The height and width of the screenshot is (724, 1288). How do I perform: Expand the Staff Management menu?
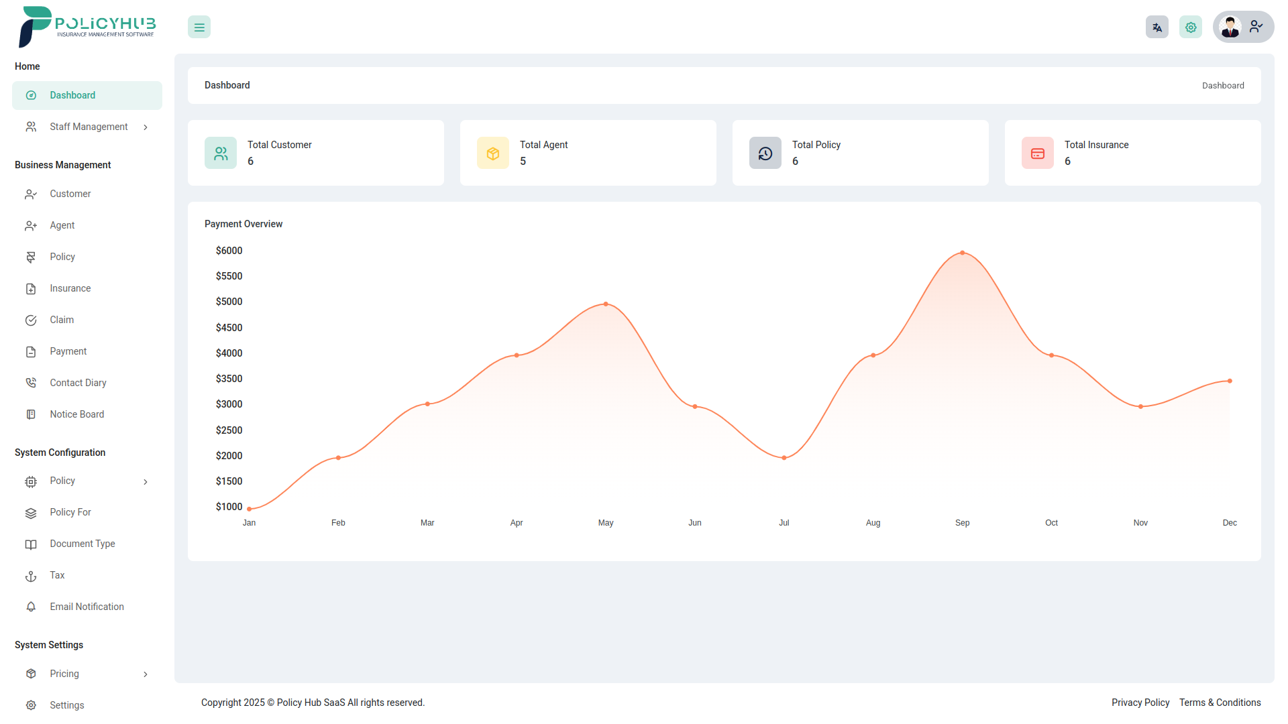pyautogui.click(x=88, y=127)
